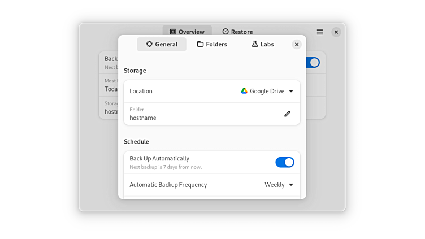
Task: Click the gear icon on General tab
Action: (x=149, y=44)
